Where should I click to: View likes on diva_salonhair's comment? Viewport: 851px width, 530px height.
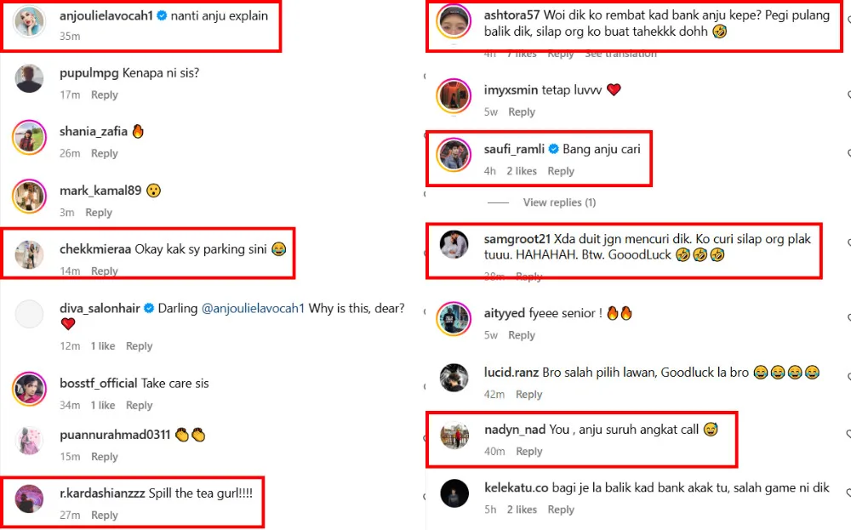pos(103,346)
